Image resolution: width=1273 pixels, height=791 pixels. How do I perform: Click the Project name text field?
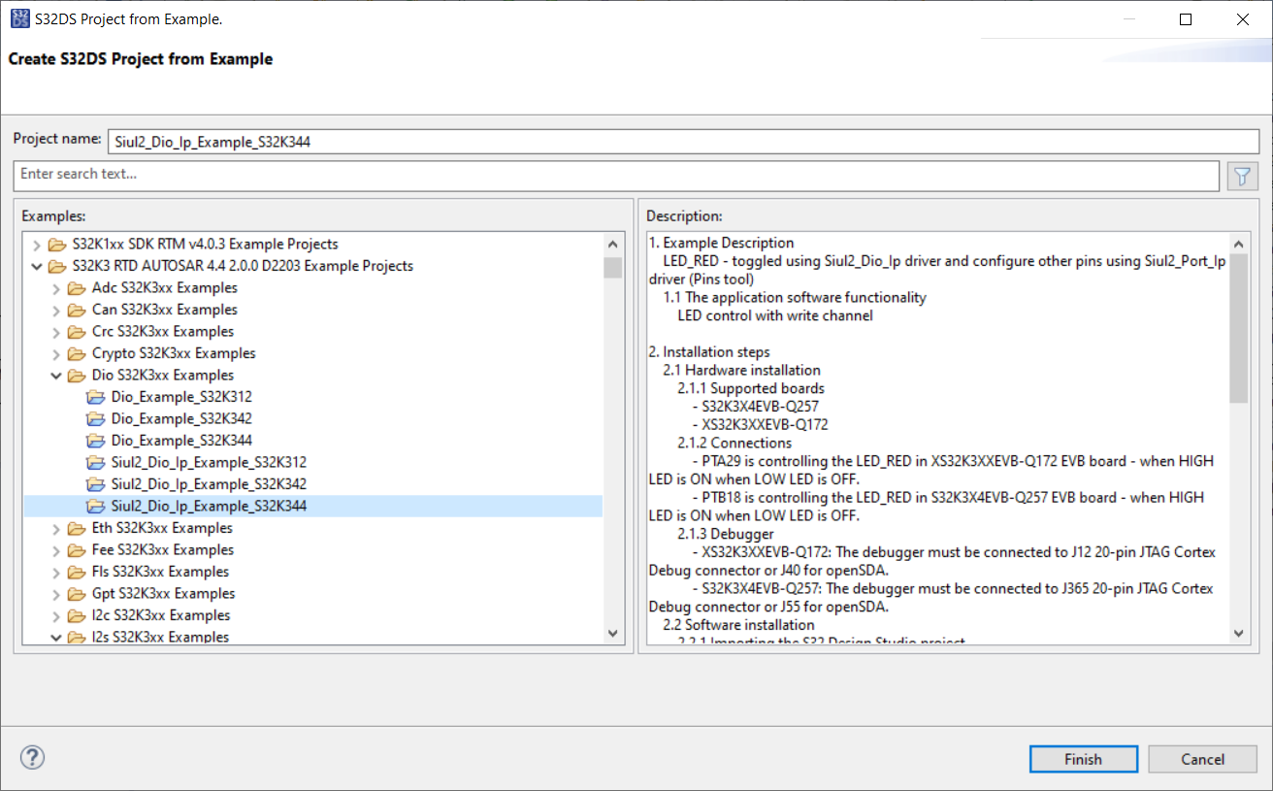point(682,142)
